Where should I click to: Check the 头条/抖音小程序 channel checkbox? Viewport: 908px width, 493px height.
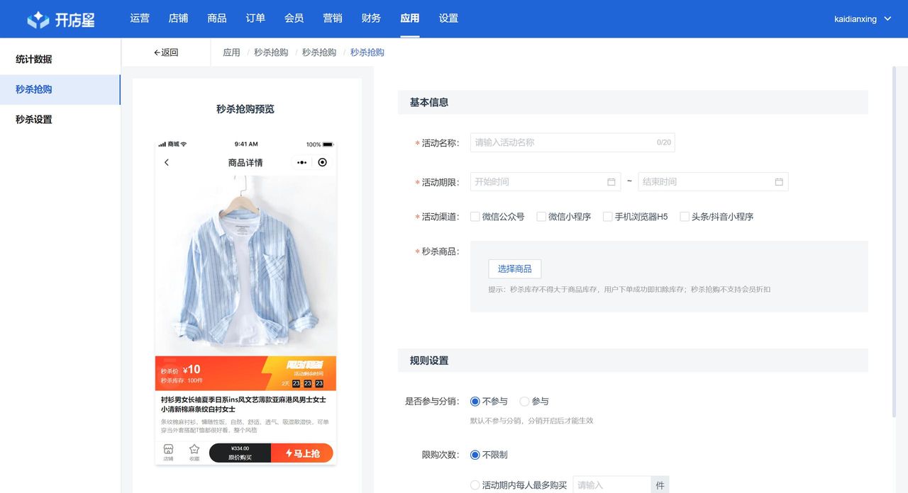pos(684,217)
